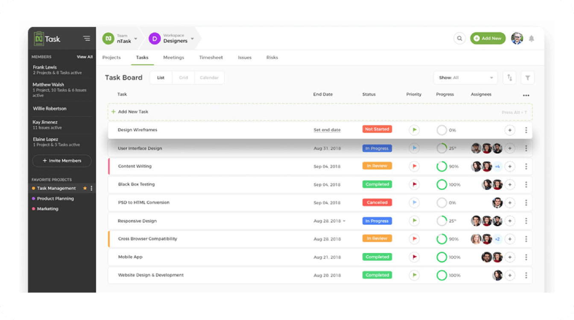
Task: Open the Meetings tab
Action: click(173, 58)
